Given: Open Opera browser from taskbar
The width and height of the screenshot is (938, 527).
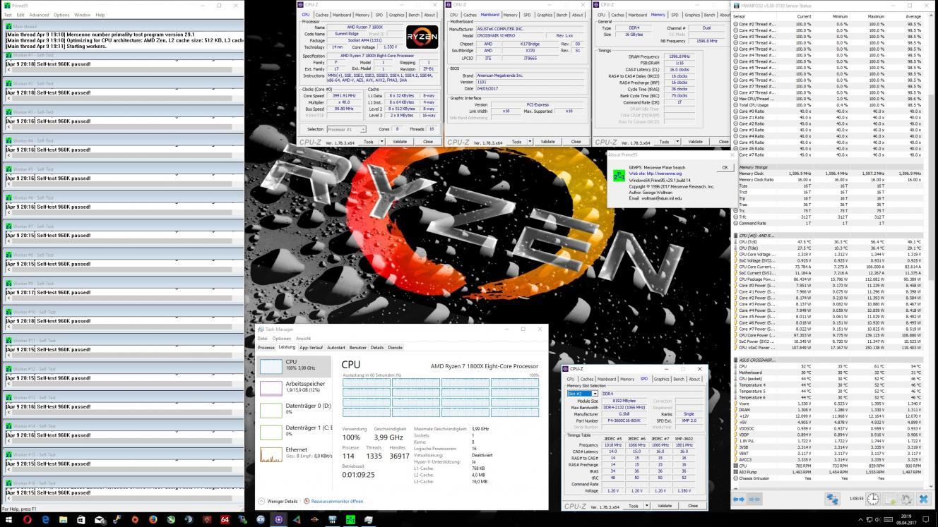Looking at the screenshot, I should click(x=28, y=520).
